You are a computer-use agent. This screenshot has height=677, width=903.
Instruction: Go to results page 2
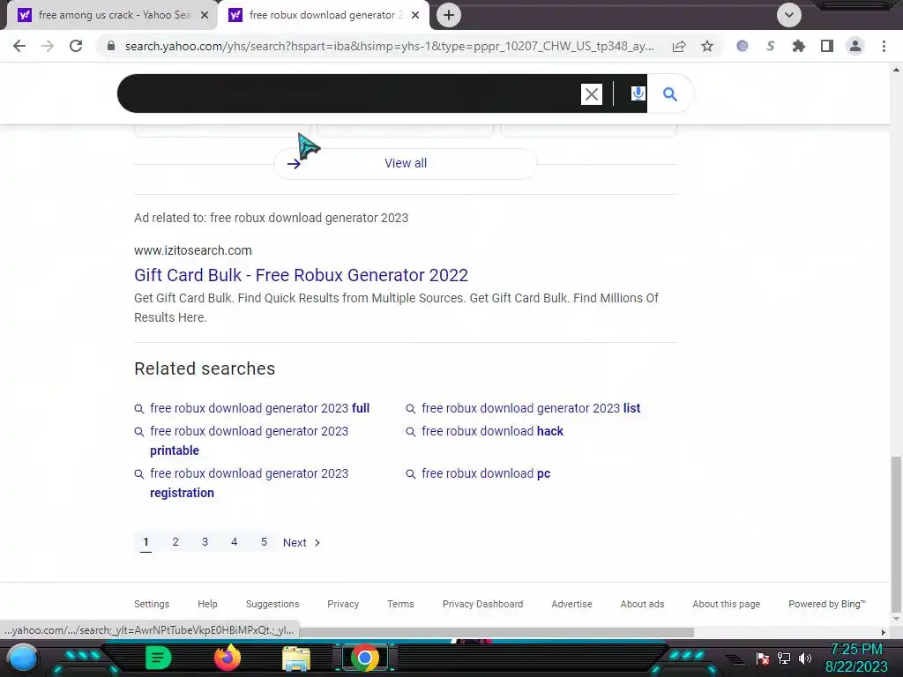pyautogui.click(x=175, y=542)
